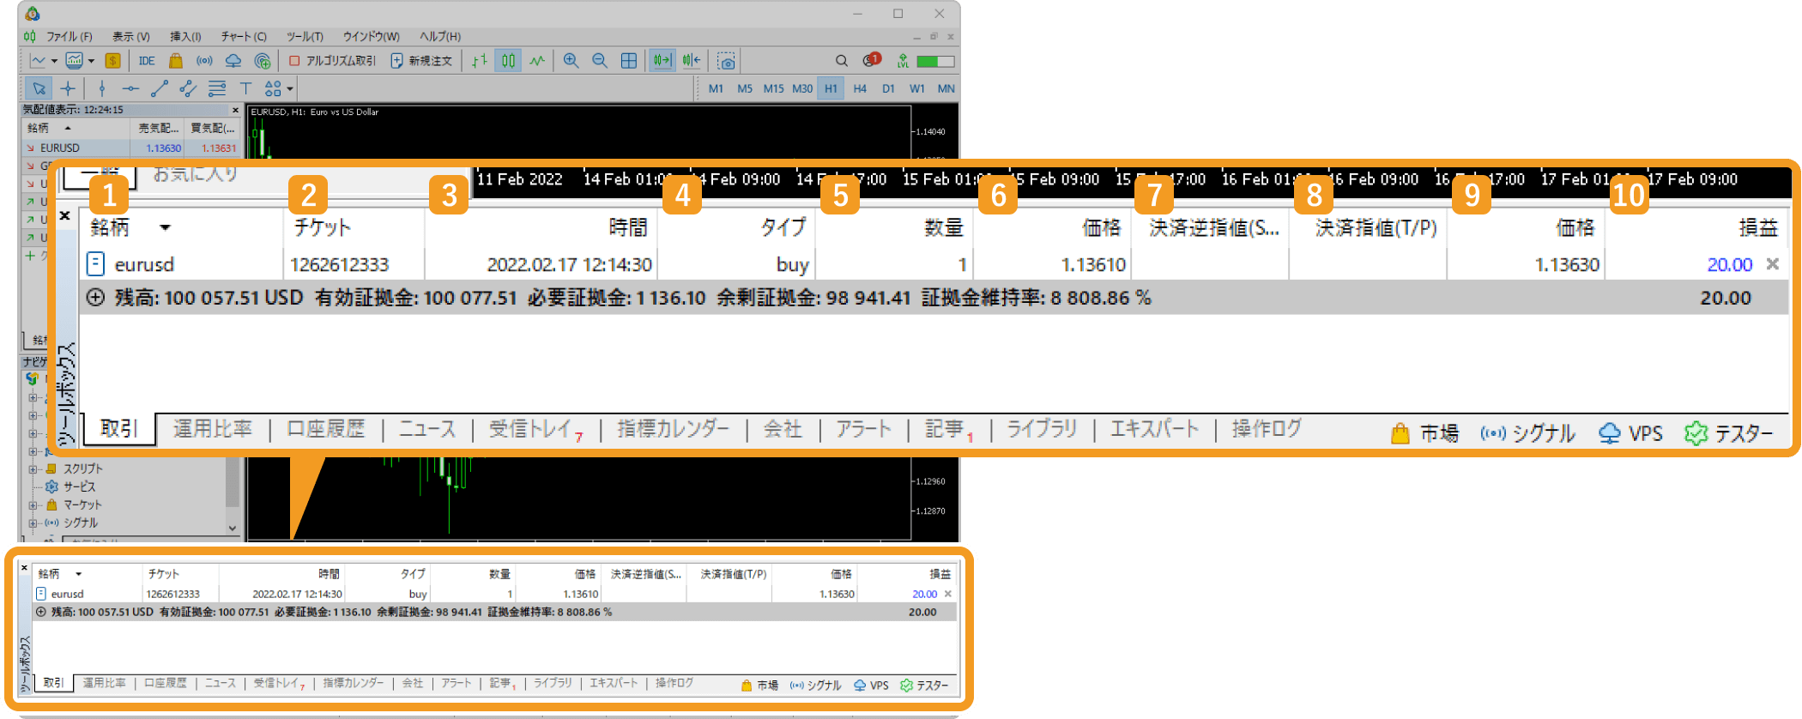Expand the シグナル node in navigator

(x=33, y=523)
